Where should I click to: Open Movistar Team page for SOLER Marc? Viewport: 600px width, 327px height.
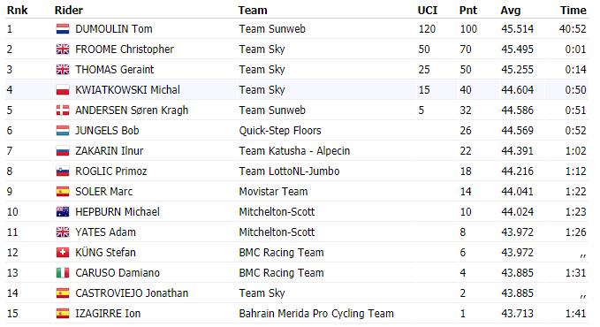pyautogui.click(x=273, y=192)
